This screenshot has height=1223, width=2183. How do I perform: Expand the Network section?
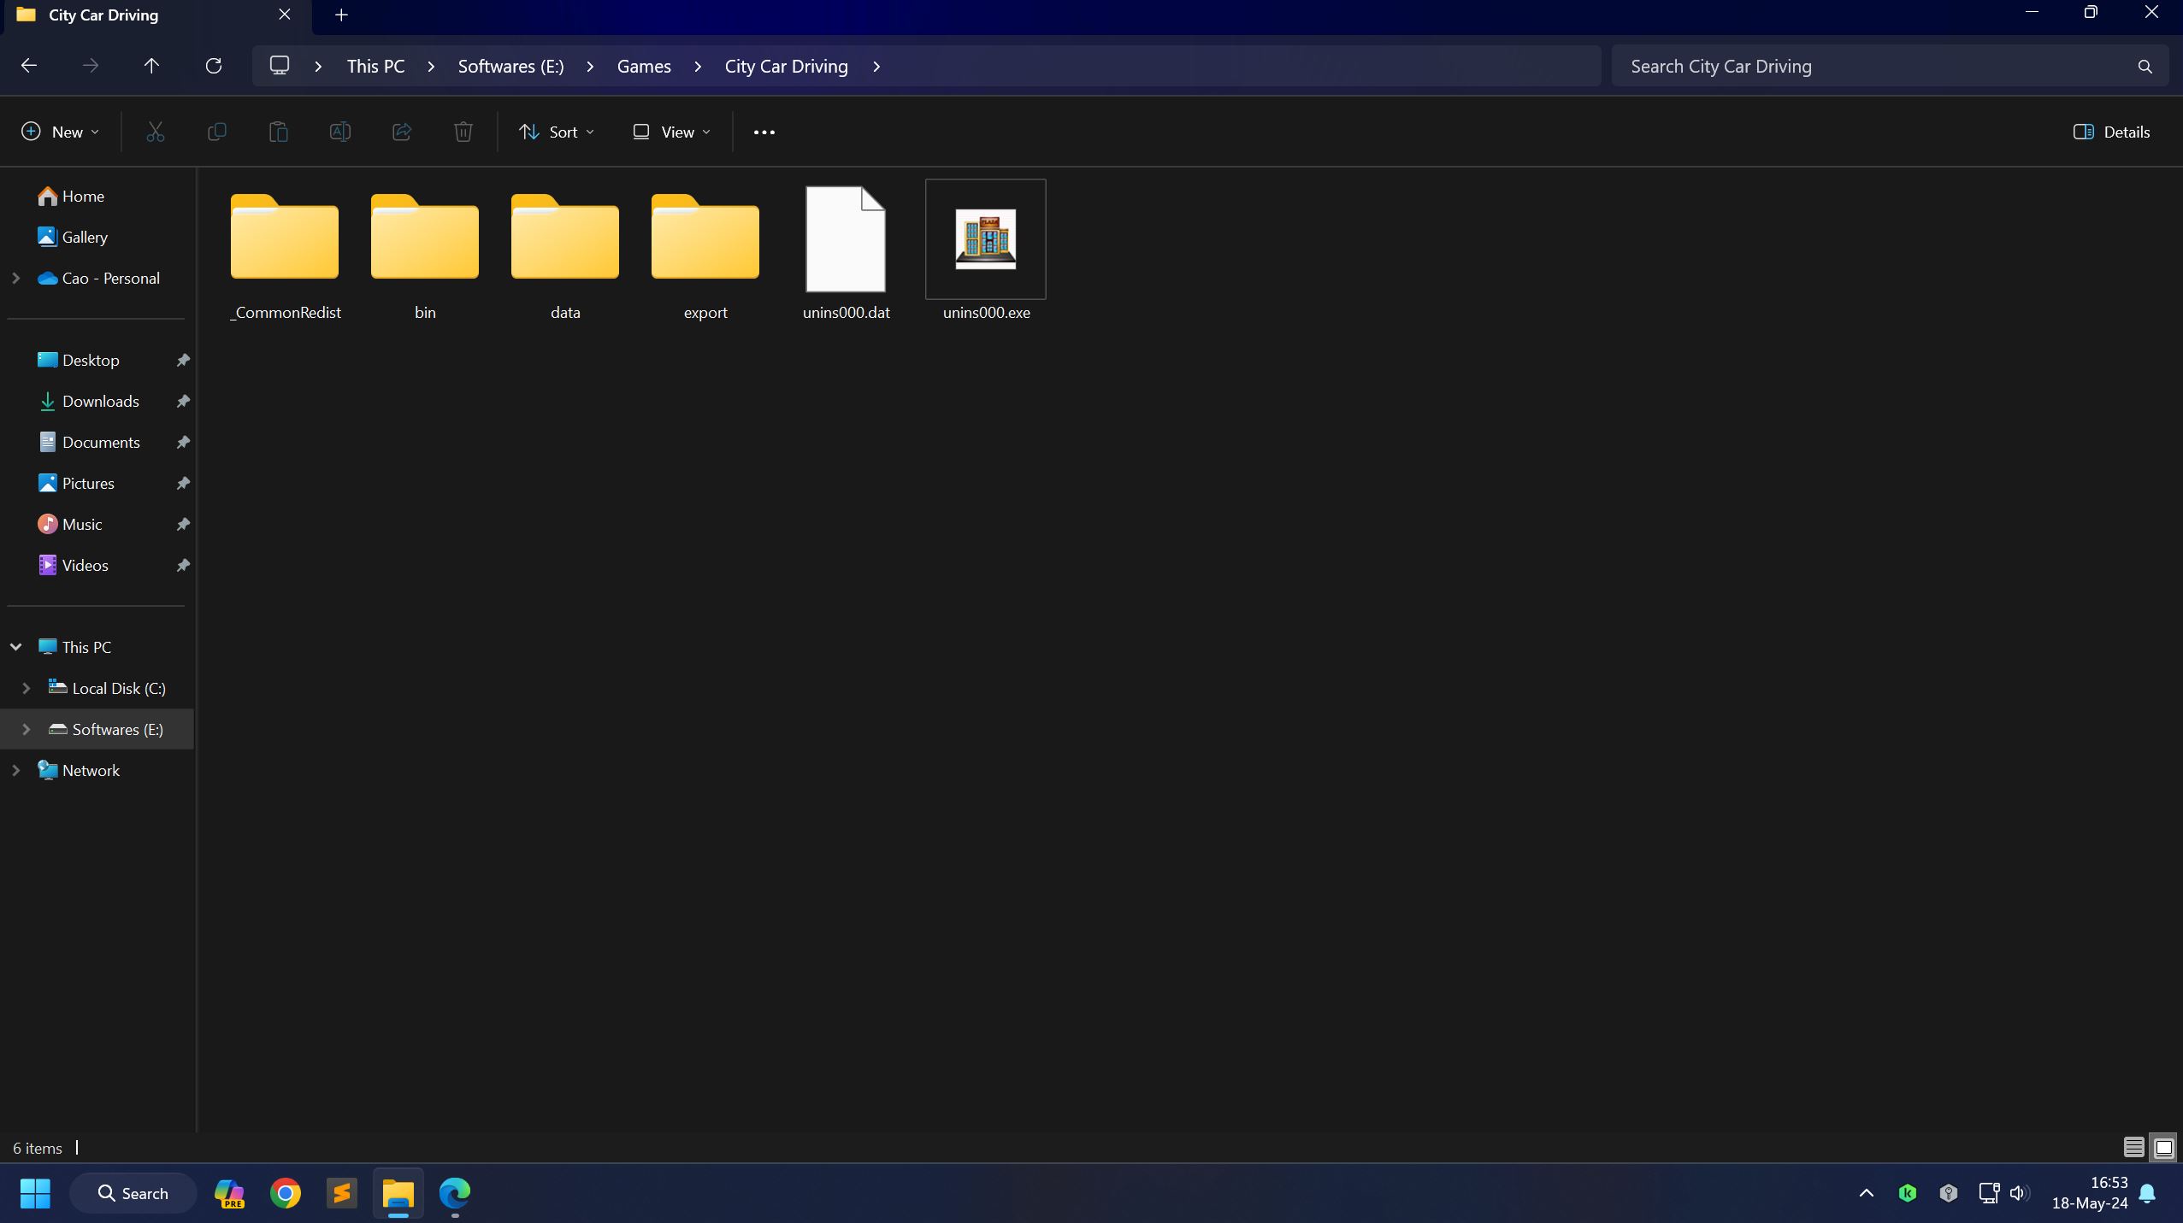(15, 770)
